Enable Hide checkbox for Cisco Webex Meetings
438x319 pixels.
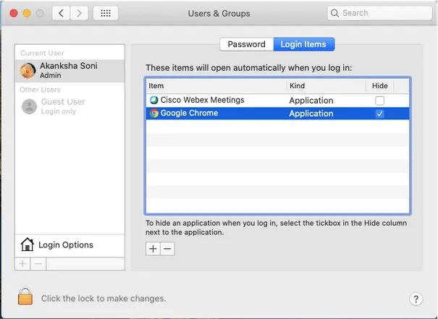pos(380,101)
